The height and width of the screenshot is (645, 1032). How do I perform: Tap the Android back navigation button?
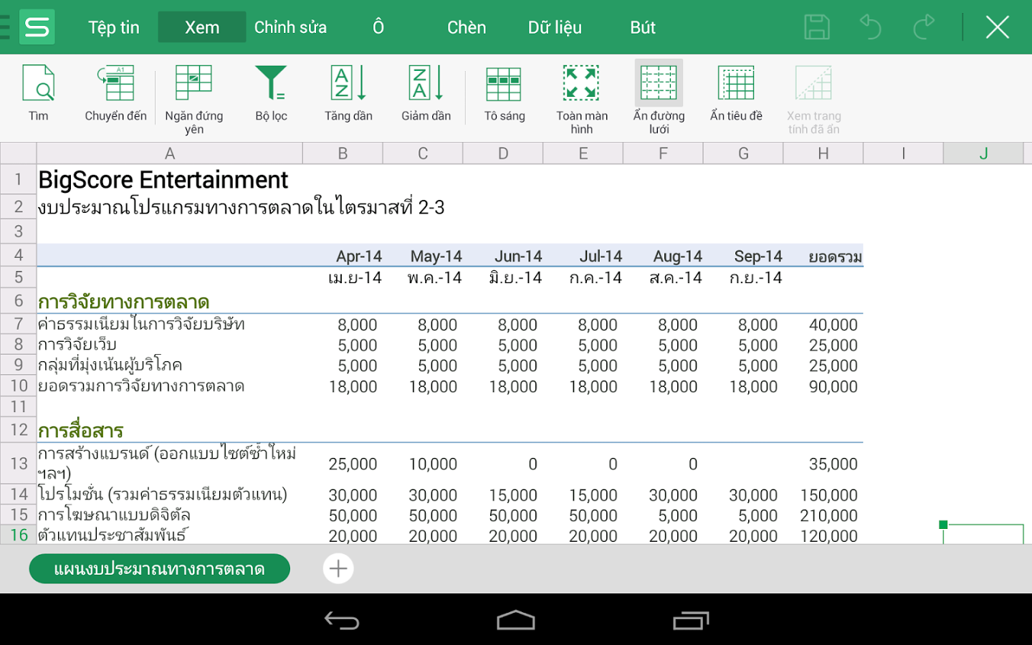coord(342,621)
